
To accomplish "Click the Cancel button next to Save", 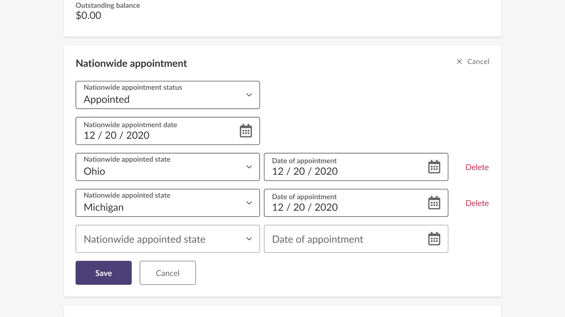I will click(x=168, y=273).
